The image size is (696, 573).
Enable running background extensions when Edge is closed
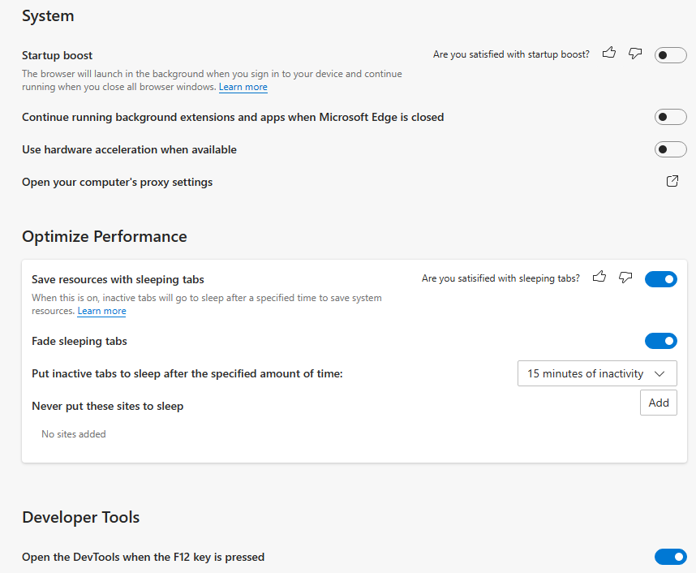click(x=671, y=116)
